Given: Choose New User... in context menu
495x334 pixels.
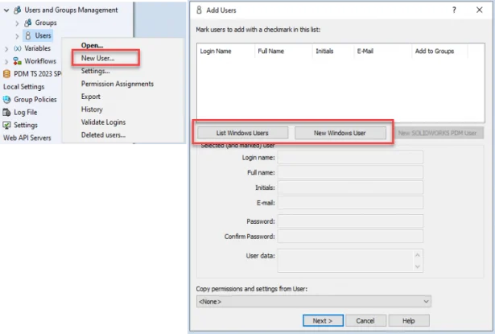Looking at the screenshot, I should (x=97, y=58).
